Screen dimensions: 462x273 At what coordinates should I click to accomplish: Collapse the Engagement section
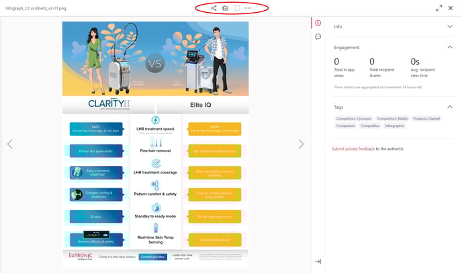(x=449, y=48)
